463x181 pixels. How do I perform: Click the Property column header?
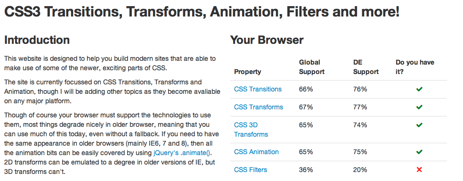point(247,72)
